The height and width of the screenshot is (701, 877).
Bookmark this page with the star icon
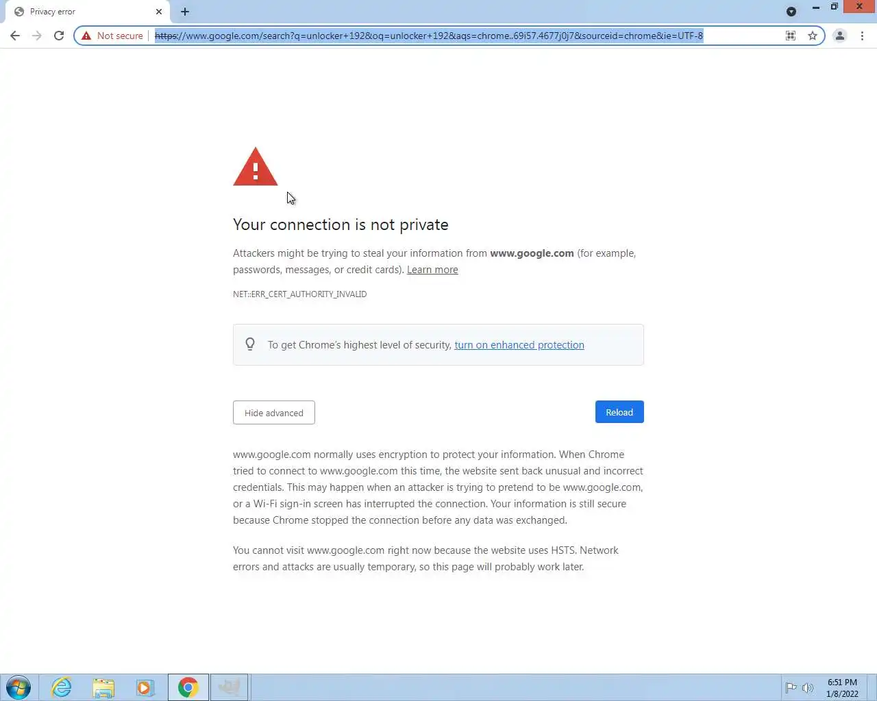coord(813,36)
